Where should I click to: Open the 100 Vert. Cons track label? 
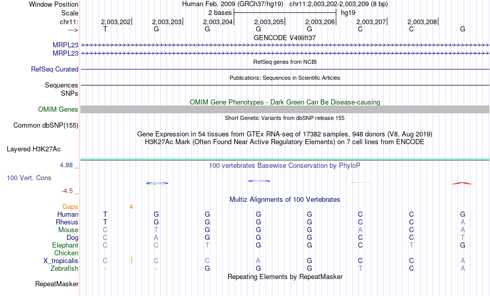29,178
